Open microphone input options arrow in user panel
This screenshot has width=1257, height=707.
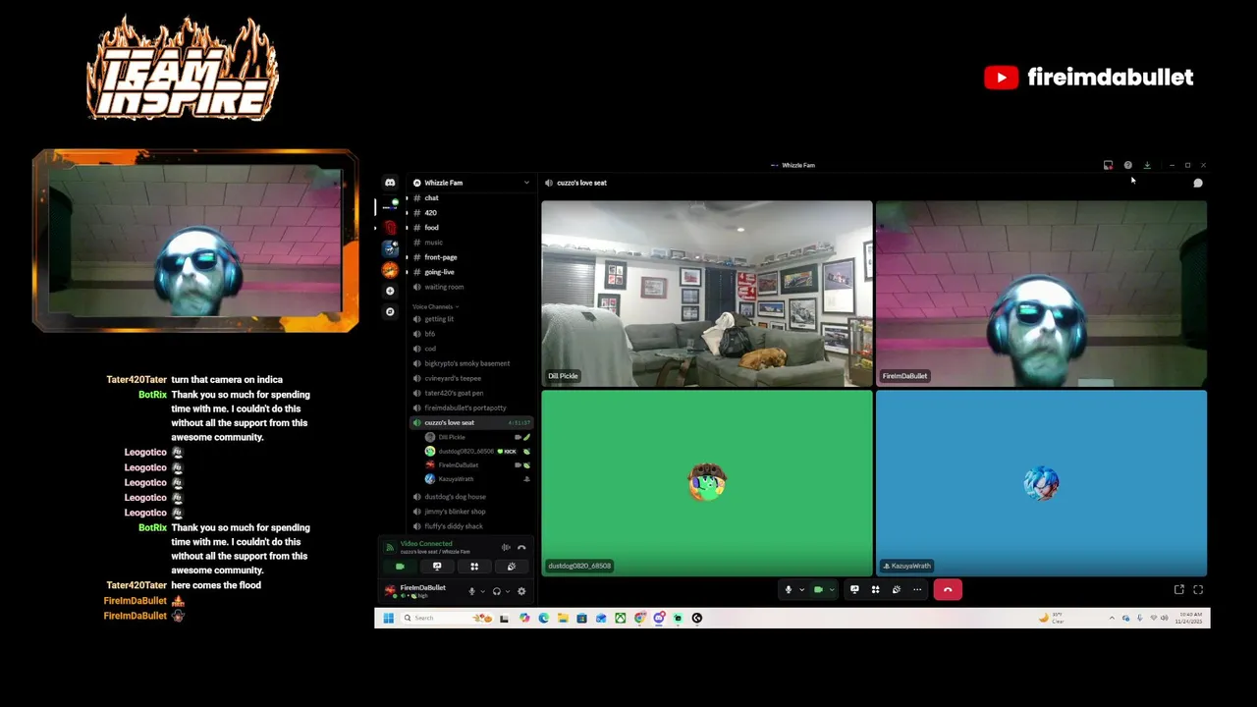[483, 591]
